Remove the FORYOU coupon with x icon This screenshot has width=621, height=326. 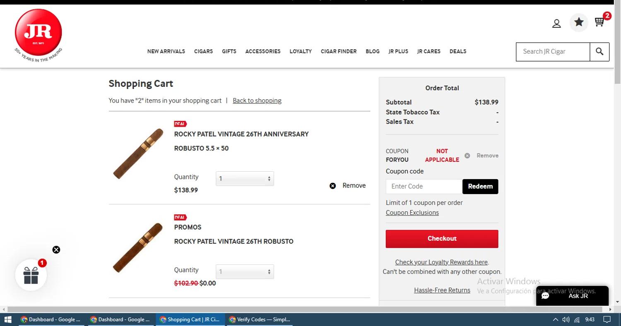(467, 156)
